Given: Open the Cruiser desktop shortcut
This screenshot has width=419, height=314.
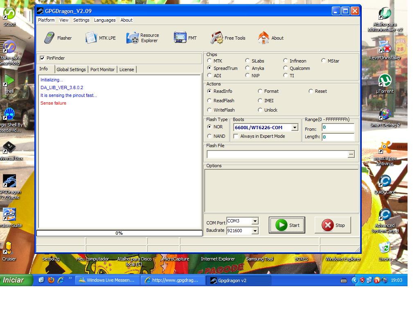Looking at the screenshot, I should click(9, 251).
